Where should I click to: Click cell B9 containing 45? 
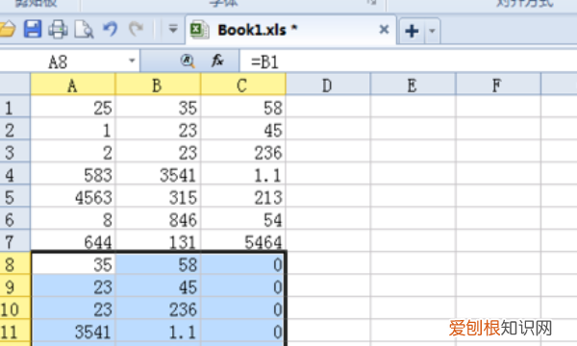click(x=158, y=286)
